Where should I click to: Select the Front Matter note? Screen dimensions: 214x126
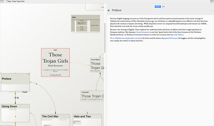97,65
